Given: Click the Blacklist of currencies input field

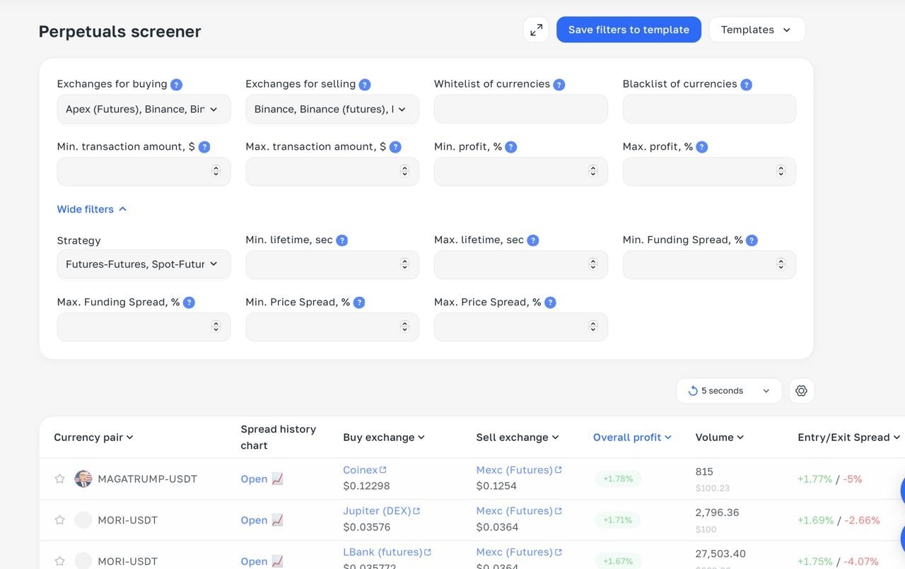Looking at the screenshot, I should point(709,110).
